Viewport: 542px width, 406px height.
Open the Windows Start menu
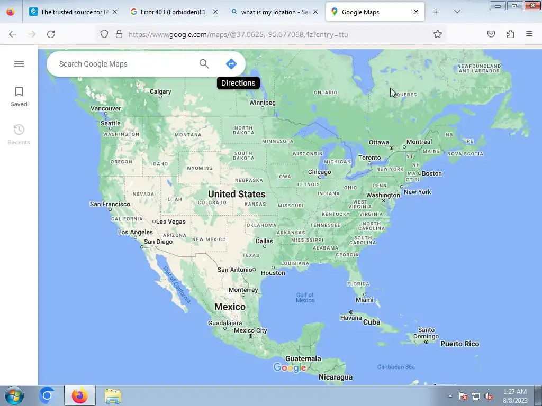tap(14, 395)
